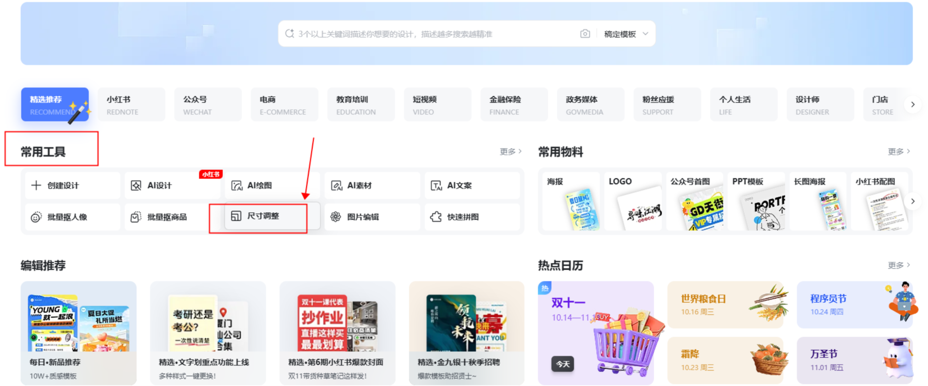Viewport: 928px width, 386px height.
Task: Click the camera image-search icon
Action: point(585,34)
